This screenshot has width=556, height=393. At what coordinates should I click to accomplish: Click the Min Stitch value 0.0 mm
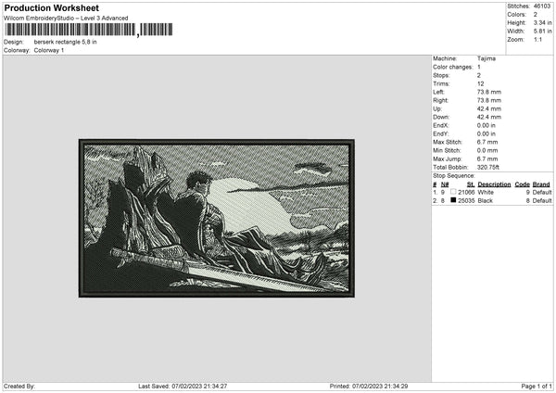pos(487,151)
